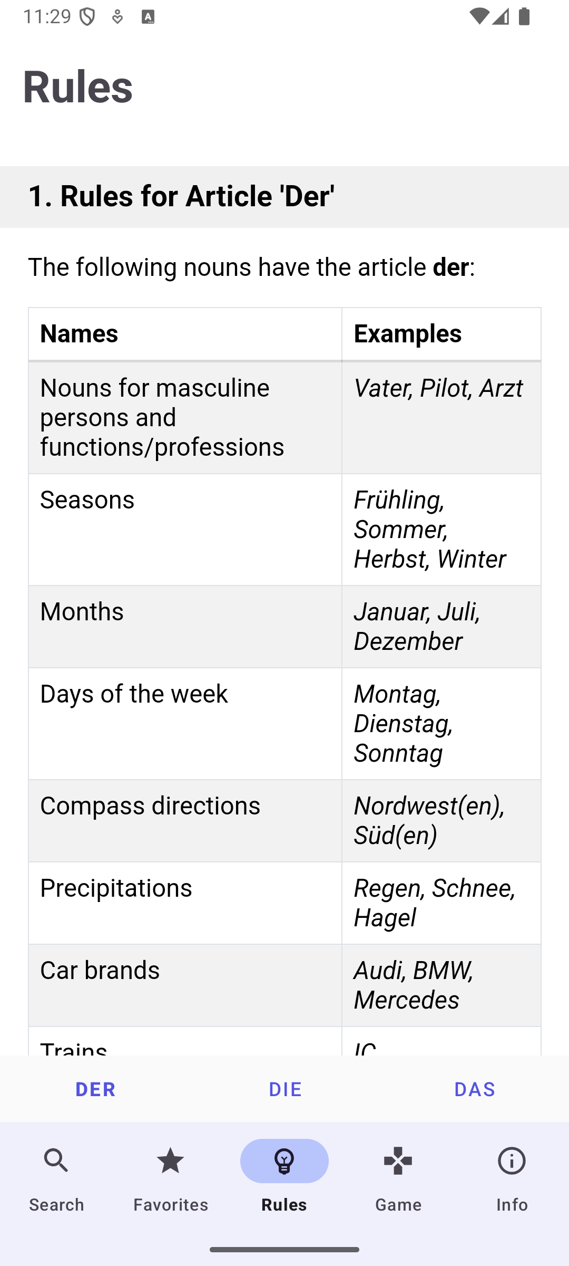Screen dimensions: 569x1266
Task: Tap the Seasons table row
Action: click(284, 530)
